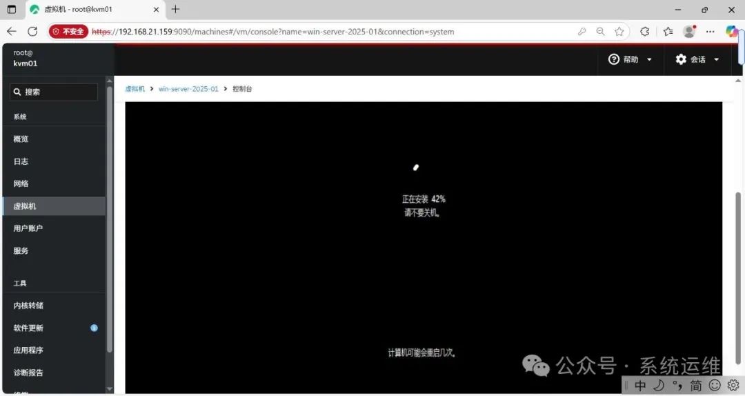Image resolution: width=745 pixels, height=396 pixels.
Task: Toggle IME Chinese/English mode 中
Action: point(640,385)
